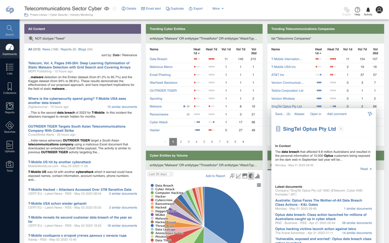Screen dimensions: 389x243
Task: Add SingTel Optus Pty Ltd via plus circle
Action: (341, 129)
